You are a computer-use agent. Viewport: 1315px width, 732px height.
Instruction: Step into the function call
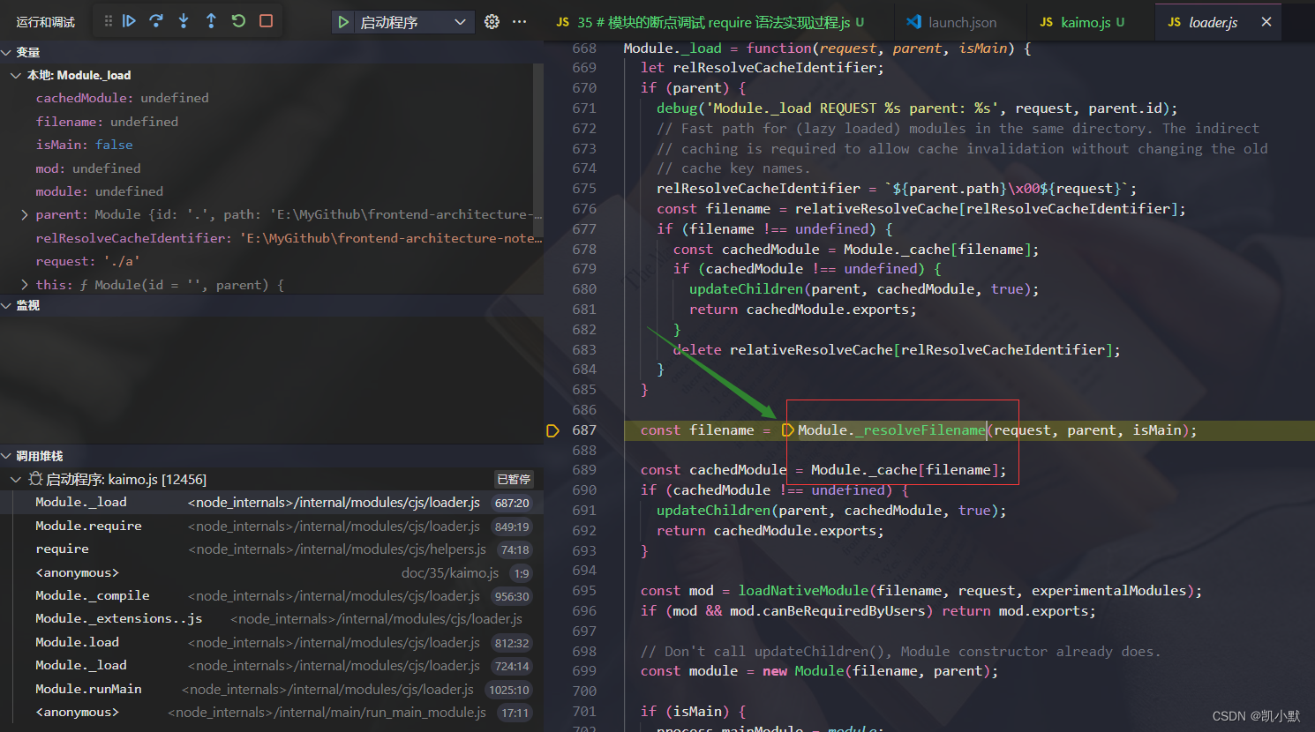pos(184,21)
